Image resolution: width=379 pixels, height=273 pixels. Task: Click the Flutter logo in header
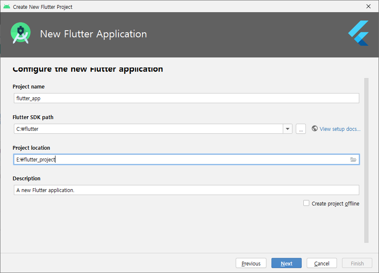click(x=358, y=33)
